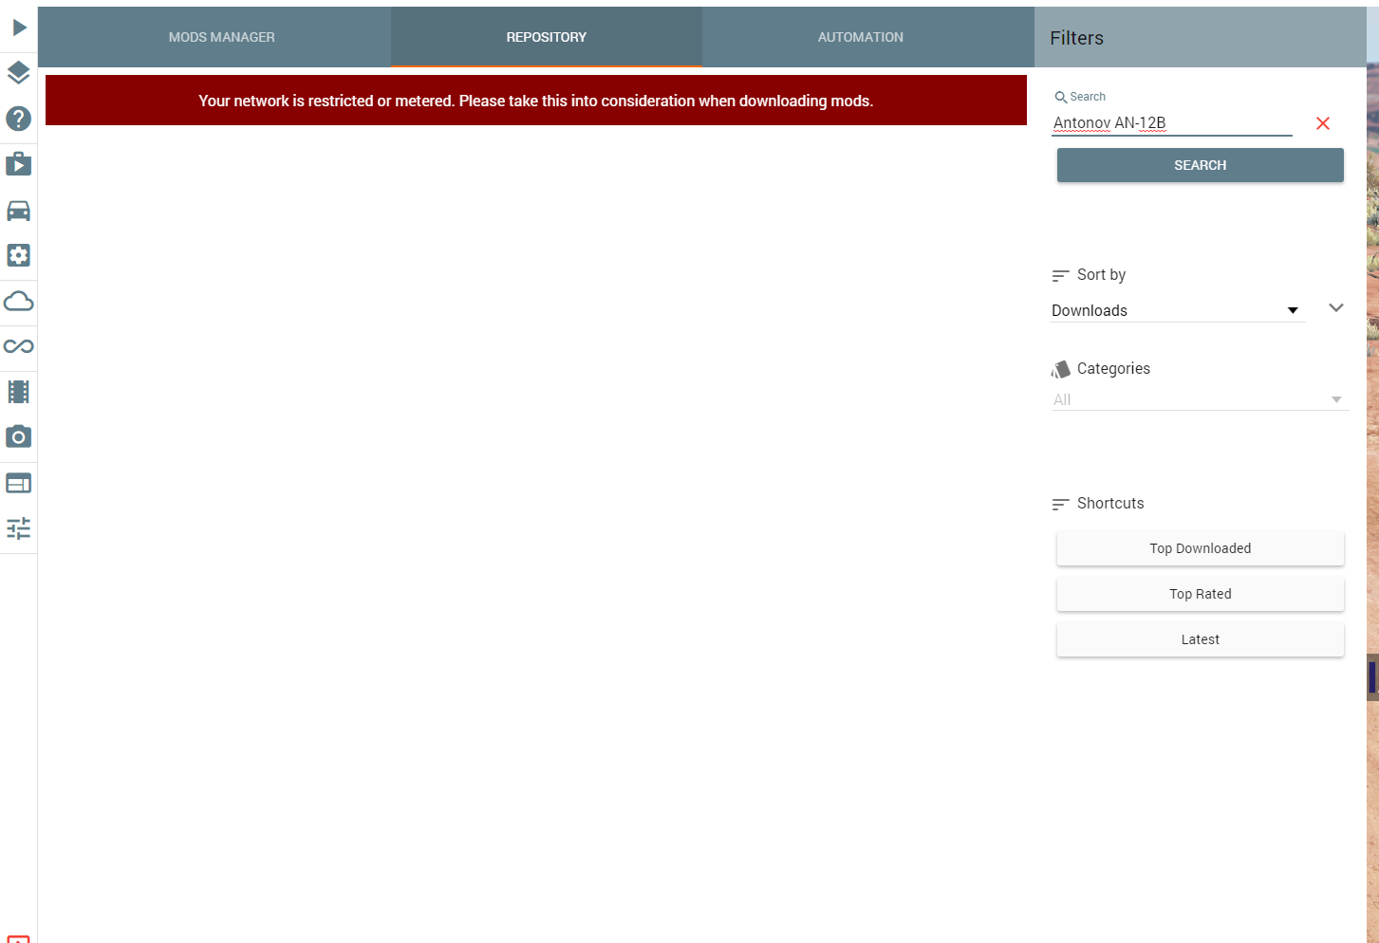Open the gear settings box icon
The image size is (1379, 943).
click(19, 255)
